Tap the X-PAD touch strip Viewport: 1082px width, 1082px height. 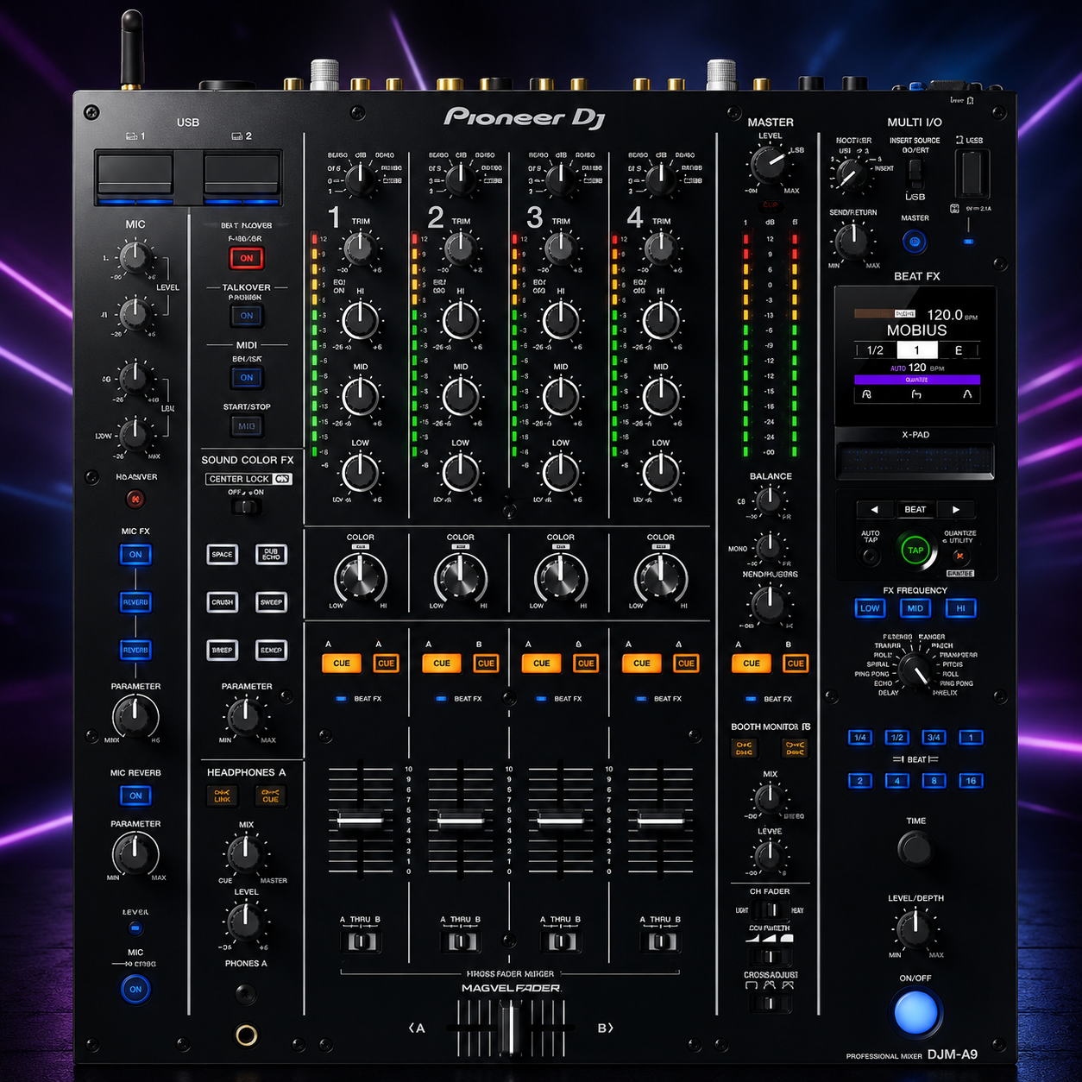(x=915, y=461)
